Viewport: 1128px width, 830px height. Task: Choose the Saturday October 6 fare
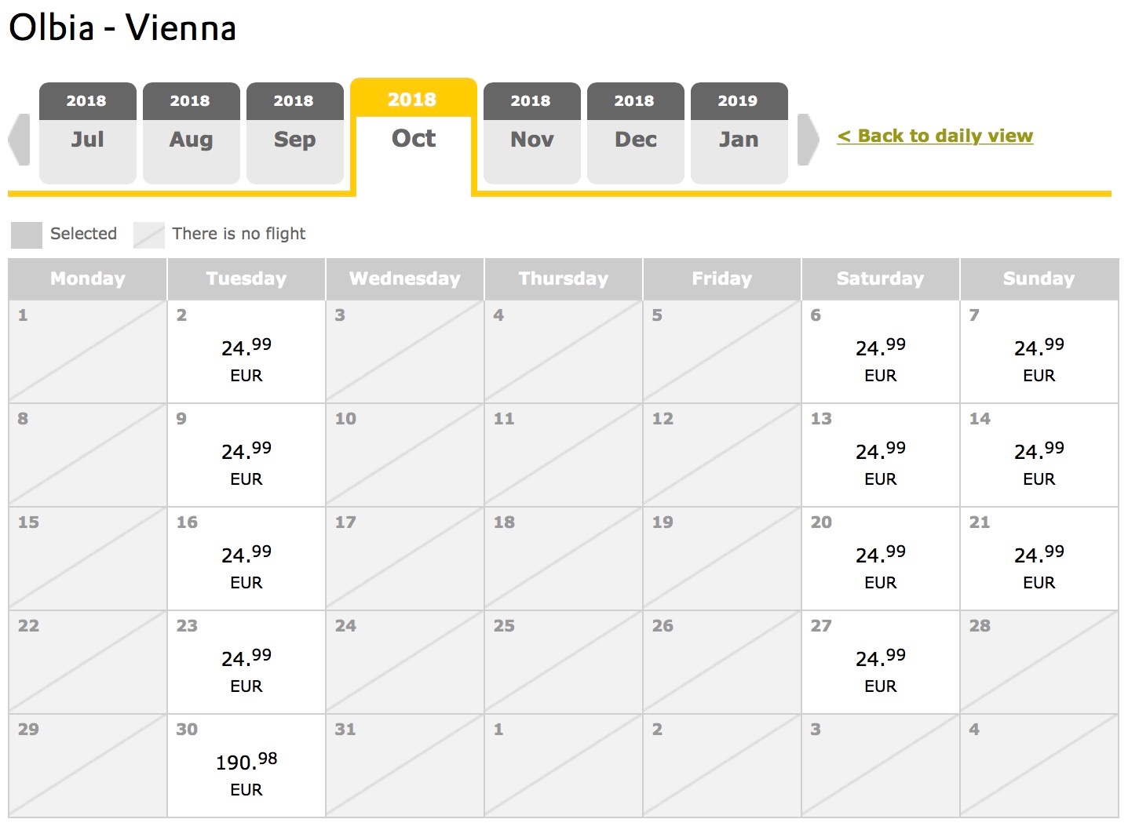click(x=881, y=351)
